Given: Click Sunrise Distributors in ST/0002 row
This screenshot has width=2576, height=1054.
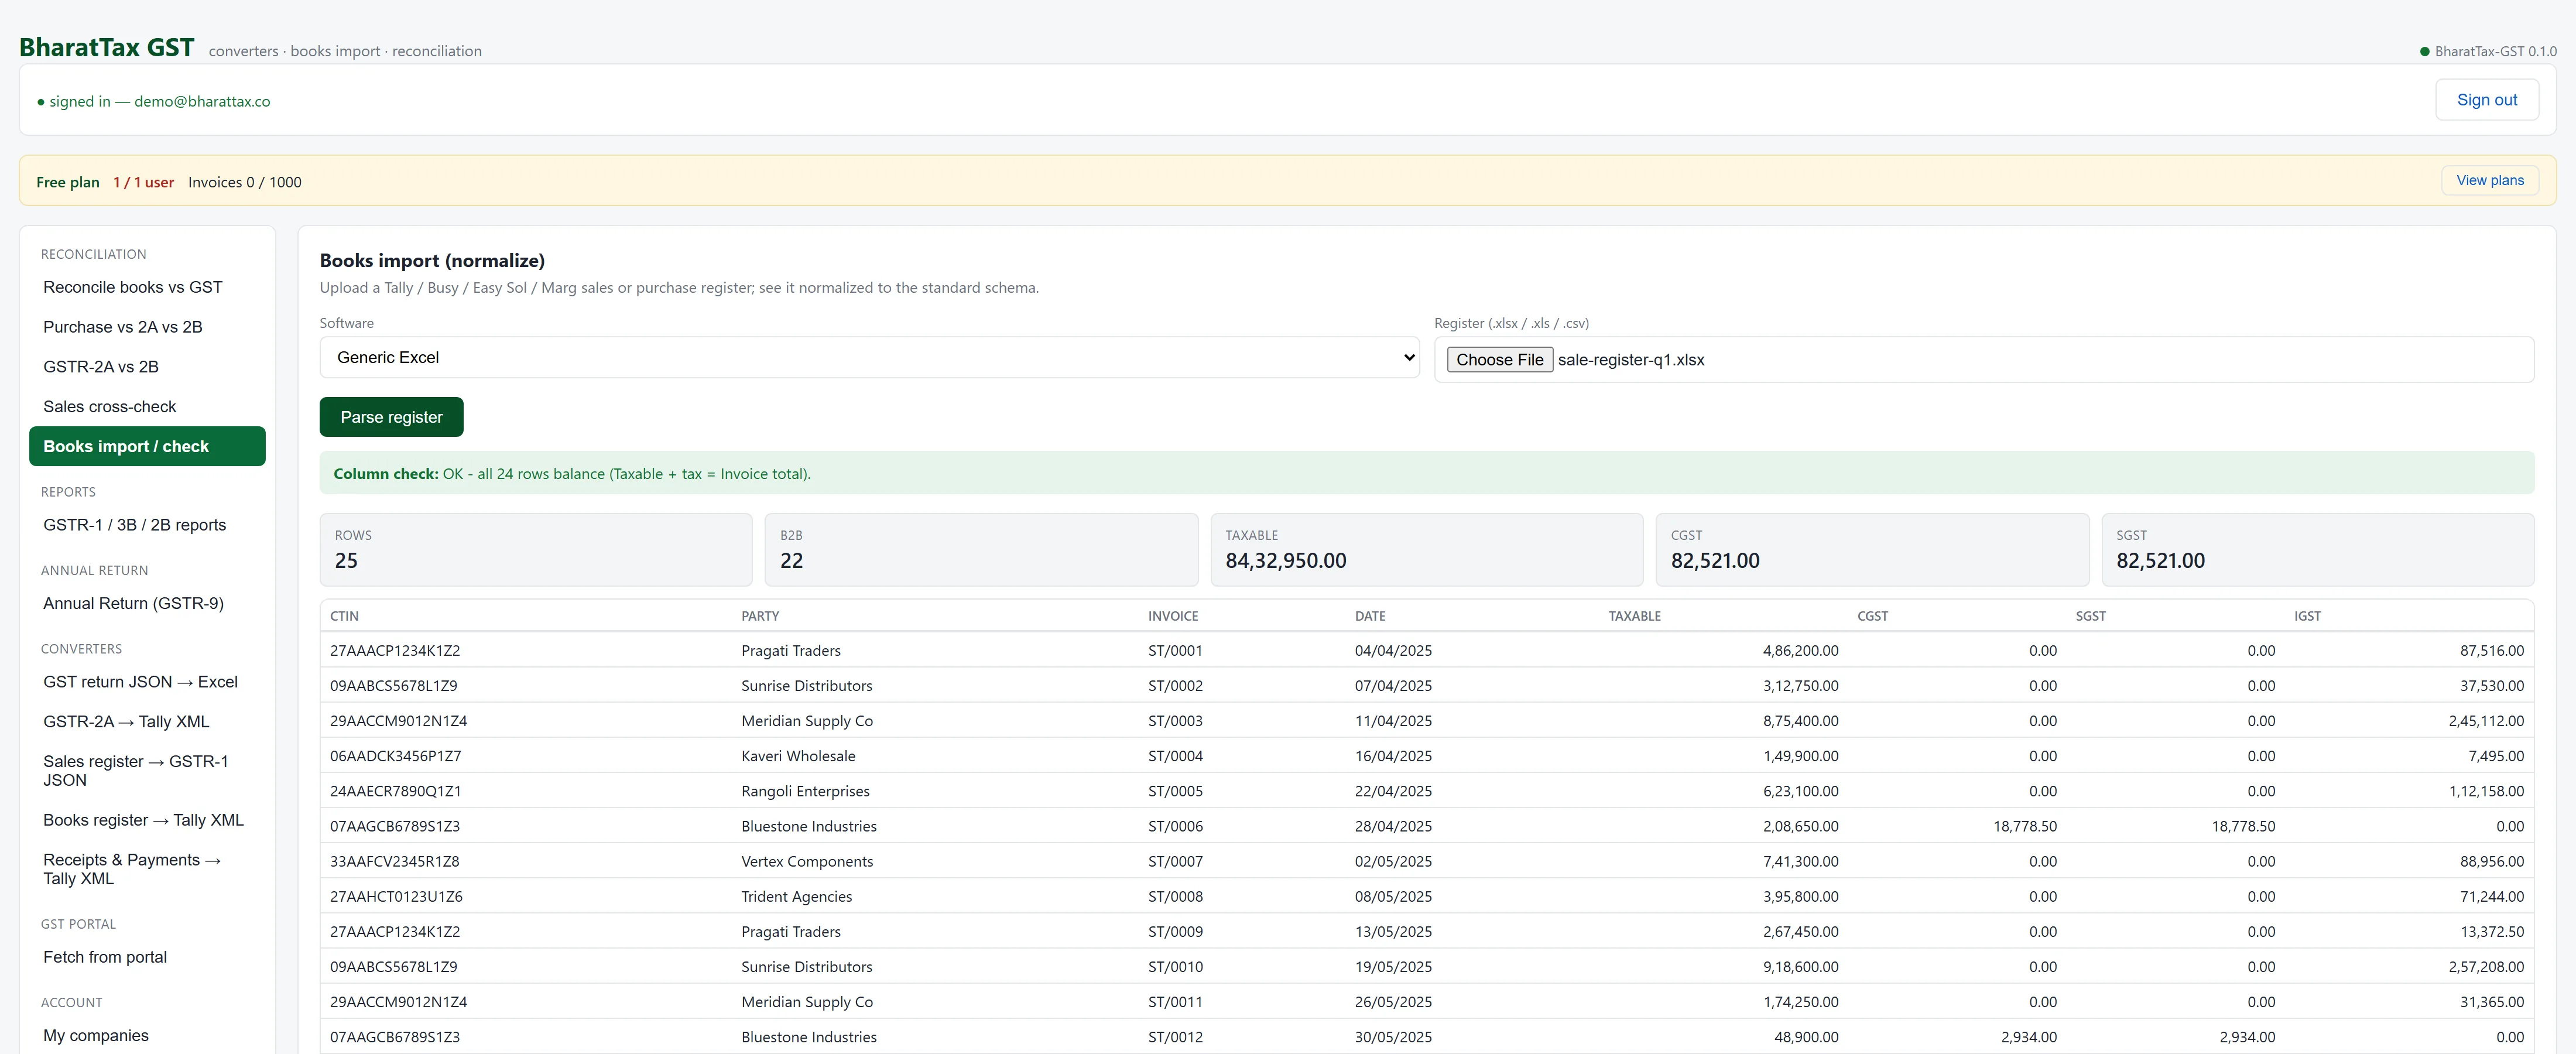Looking at the screenshot, I should 806,686.
